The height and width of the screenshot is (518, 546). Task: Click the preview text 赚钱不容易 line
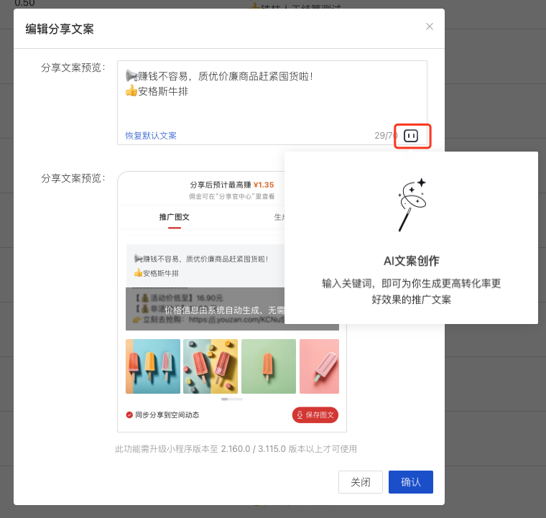[201, 259]
